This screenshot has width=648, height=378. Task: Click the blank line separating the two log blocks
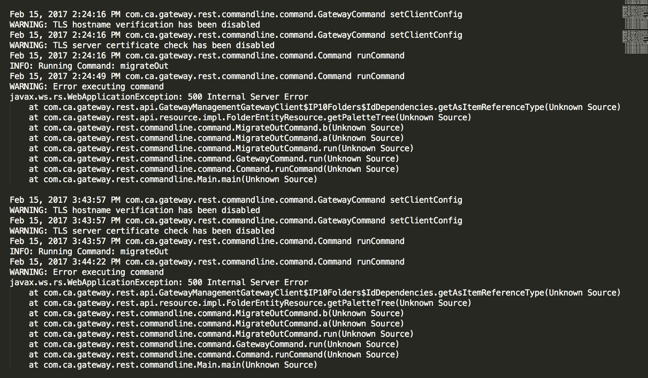pyautogui.click(x=324, y=189)
